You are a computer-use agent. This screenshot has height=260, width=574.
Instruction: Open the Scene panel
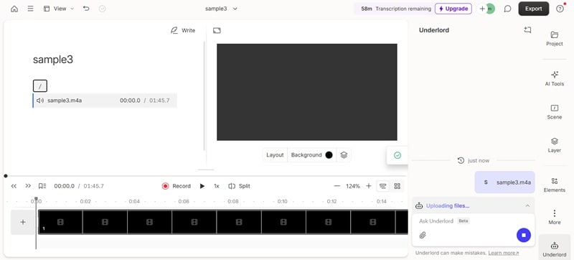tap(554, 112)
